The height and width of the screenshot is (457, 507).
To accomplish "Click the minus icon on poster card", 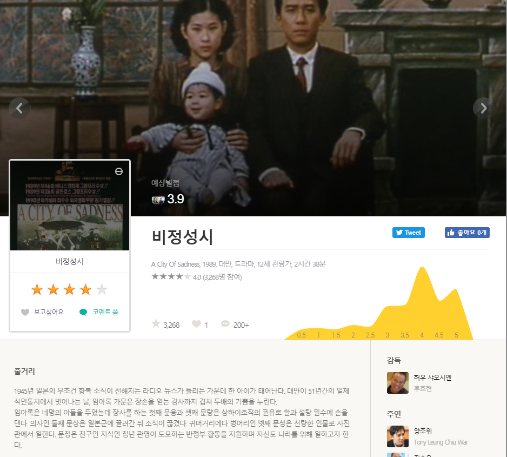I will tap(119, 171).
